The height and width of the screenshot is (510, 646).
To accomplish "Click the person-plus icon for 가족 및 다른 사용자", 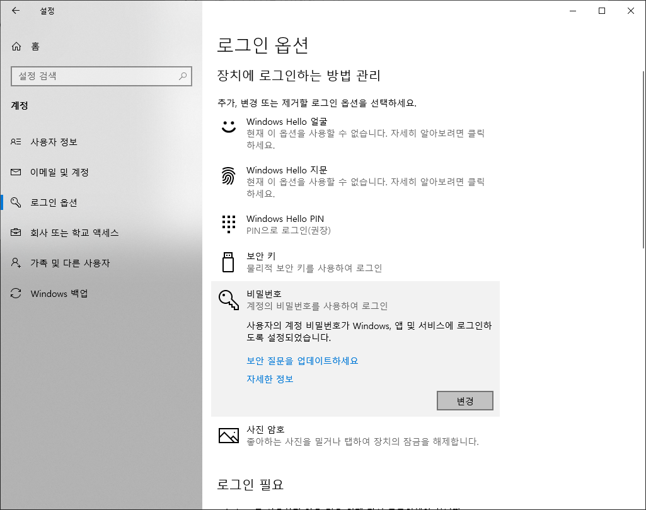I will 16,263.
